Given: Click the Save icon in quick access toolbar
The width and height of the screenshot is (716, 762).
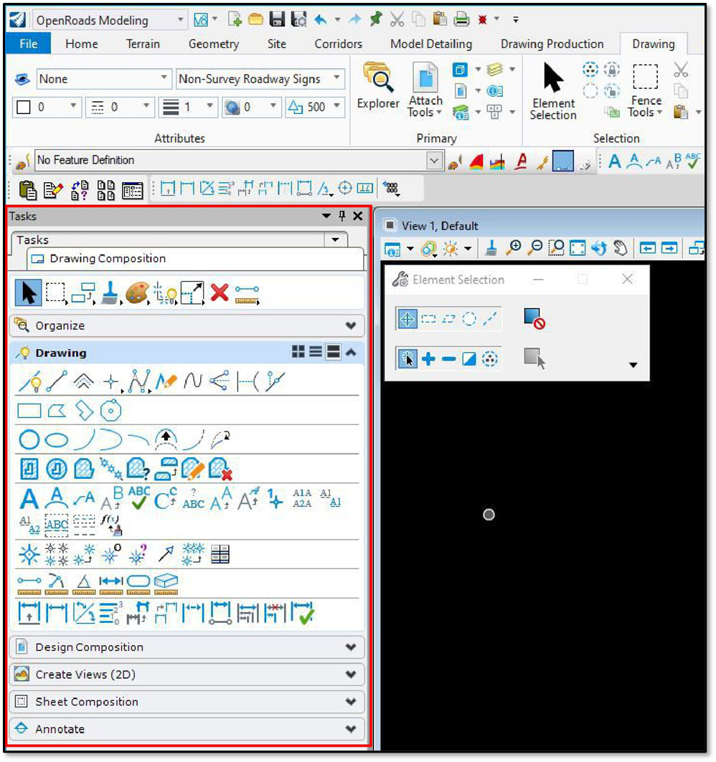Looking at the screenshot, I should click(277, 19).
